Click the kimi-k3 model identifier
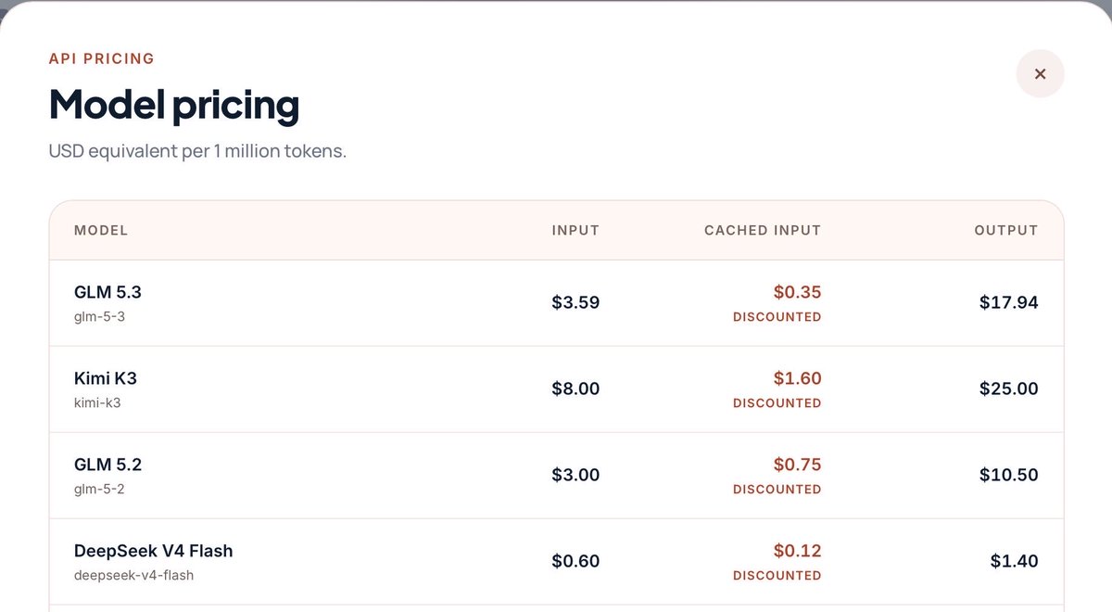Viewport: 1112px width, 612px height. 97,402
